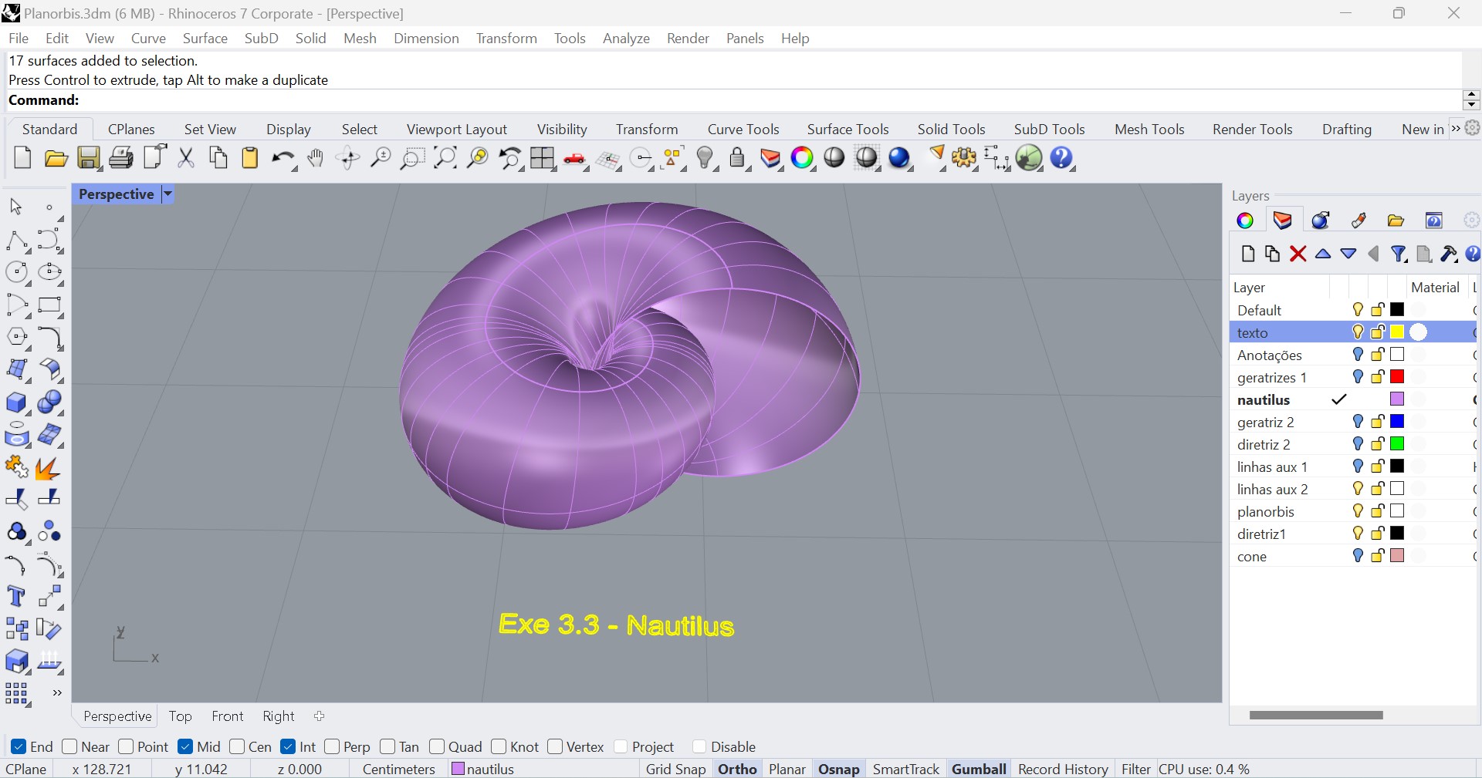Click the four-viewport layout icon
The height and width of the screenshot is (778, 1482).
543,158
